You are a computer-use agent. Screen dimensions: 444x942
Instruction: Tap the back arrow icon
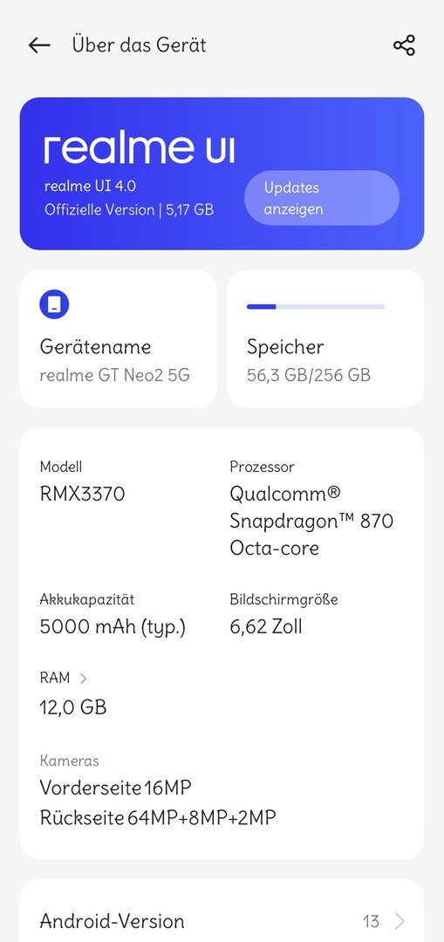tap(39, 45)
